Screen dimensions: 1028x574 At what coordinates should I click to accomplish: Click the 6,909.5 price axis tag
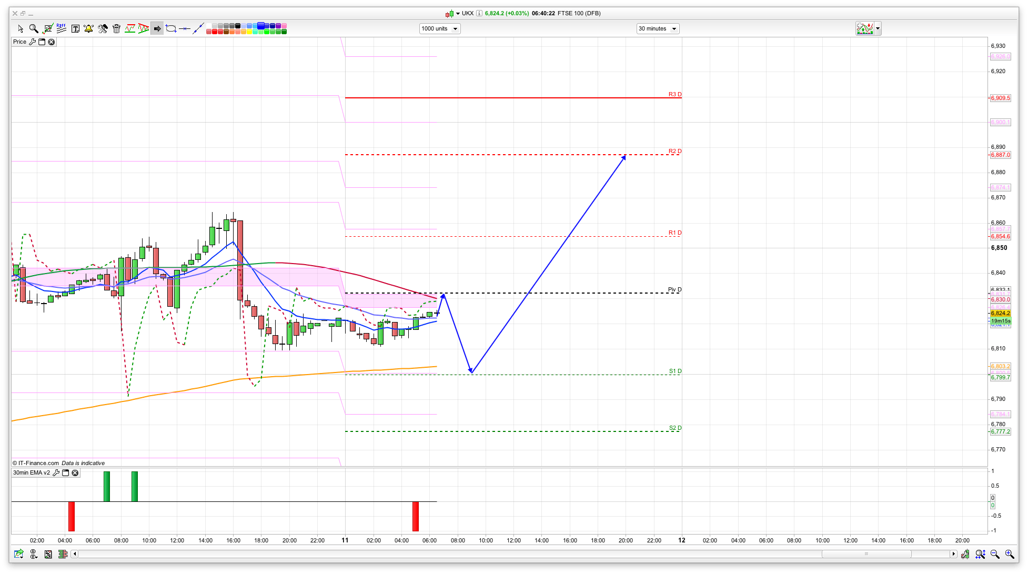point(1001,98)
